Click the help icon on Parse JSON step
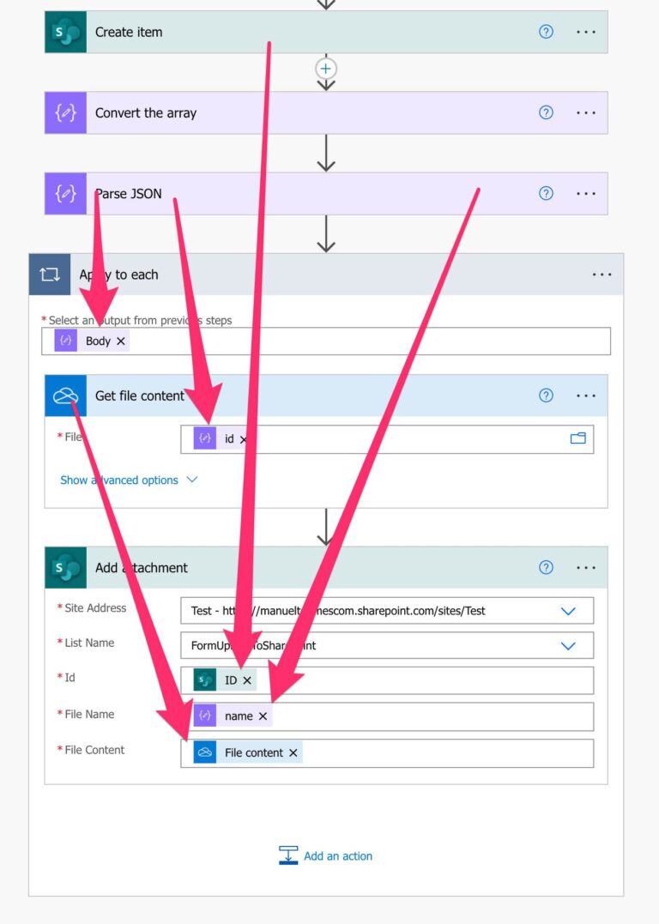The width and height of the screenshot is (659, 924). pos(546,193)
